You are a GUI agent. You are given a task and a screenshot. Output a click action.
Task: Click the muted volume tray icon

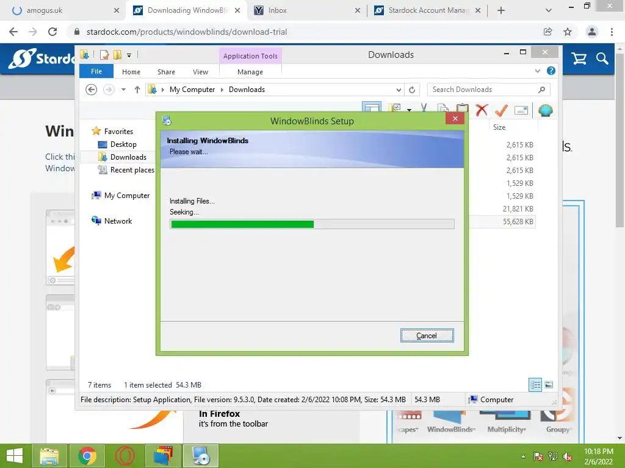coord(568,456)
